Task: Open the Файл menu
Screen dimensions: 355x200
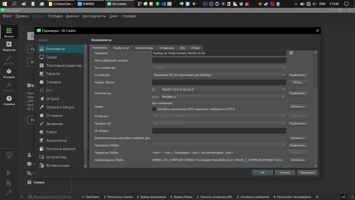Action: point(7,16)
